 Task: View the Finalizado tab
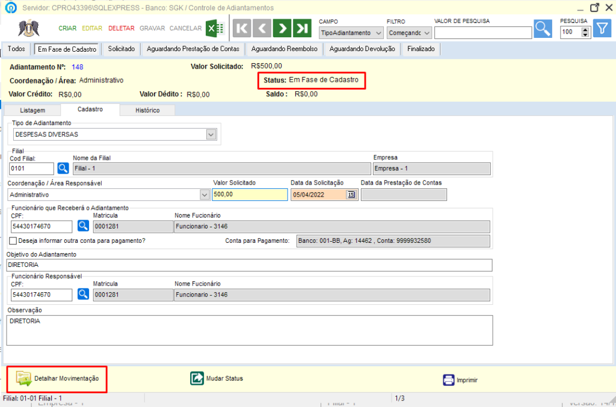point(420,49)
